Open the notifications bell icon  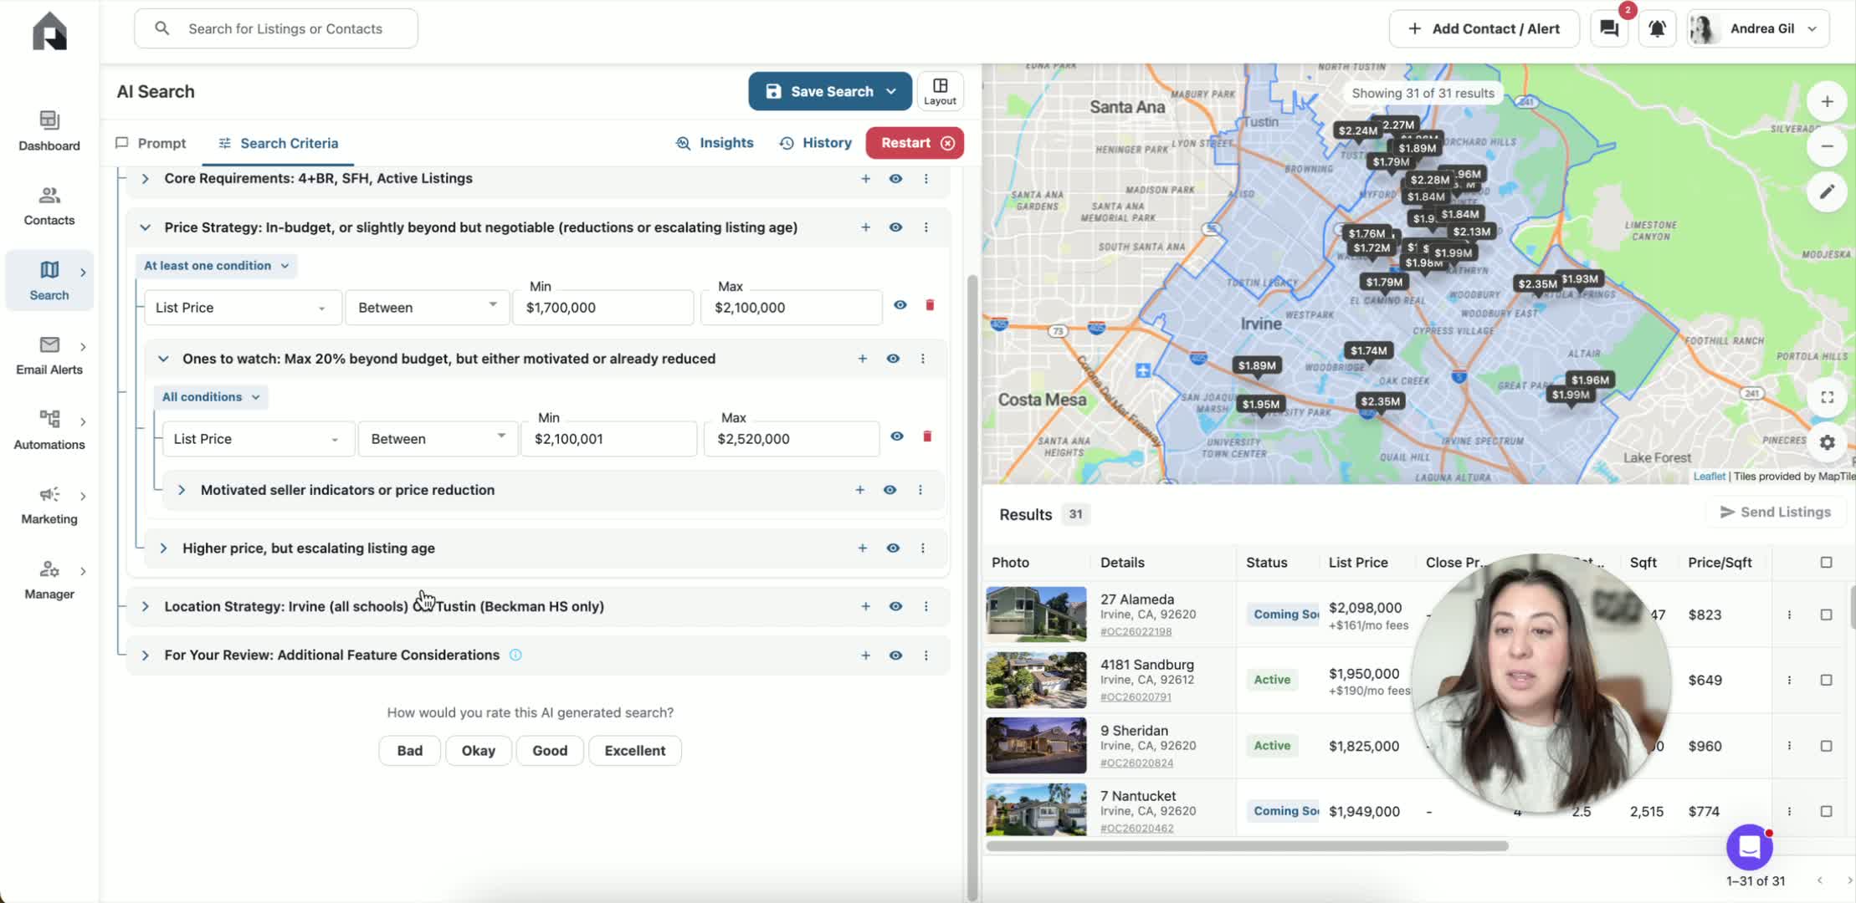tap(1657, 28)
